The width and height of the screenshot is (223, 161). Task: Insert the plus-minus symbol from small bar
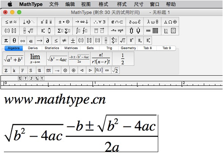click(x=73, y=41)
